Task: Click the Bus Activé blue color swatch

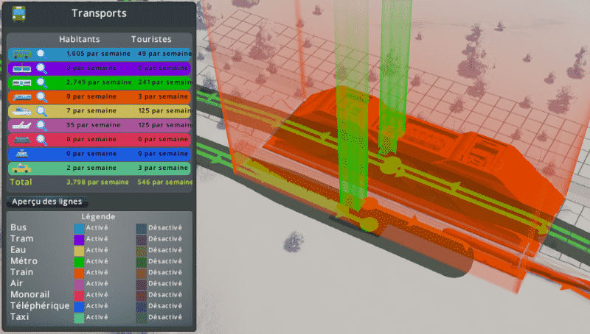Action: pos(79,228)
